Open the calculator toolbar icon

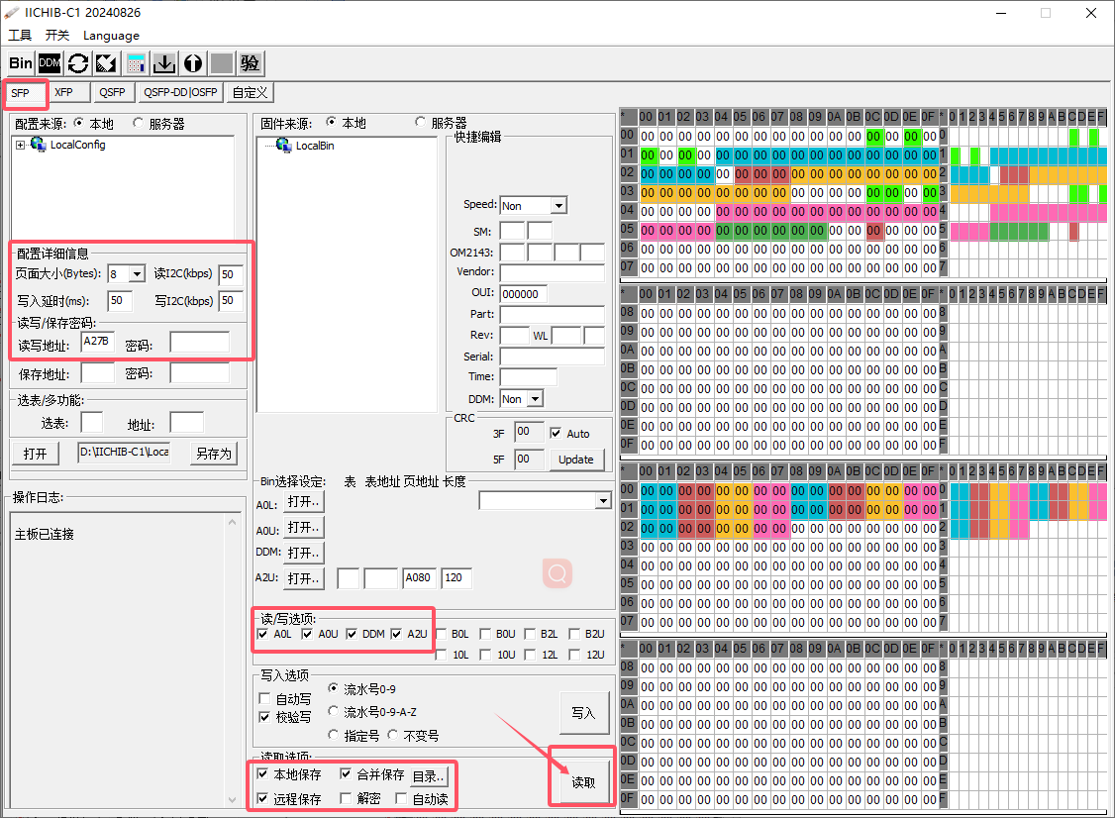click(x=136, y=63)
